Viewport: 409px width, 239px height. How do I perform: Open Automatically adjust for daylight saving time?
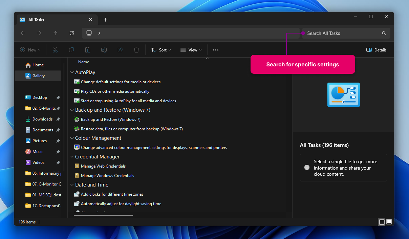[x=121, y=204]
